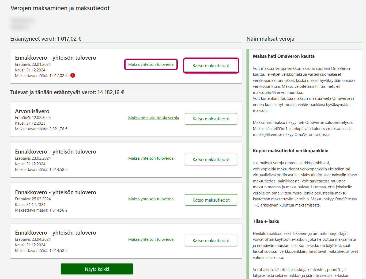Select 'Eräpäivä: 23.01.2024' text
Screen dimensions: 366x279
click(x=33, y=64)
